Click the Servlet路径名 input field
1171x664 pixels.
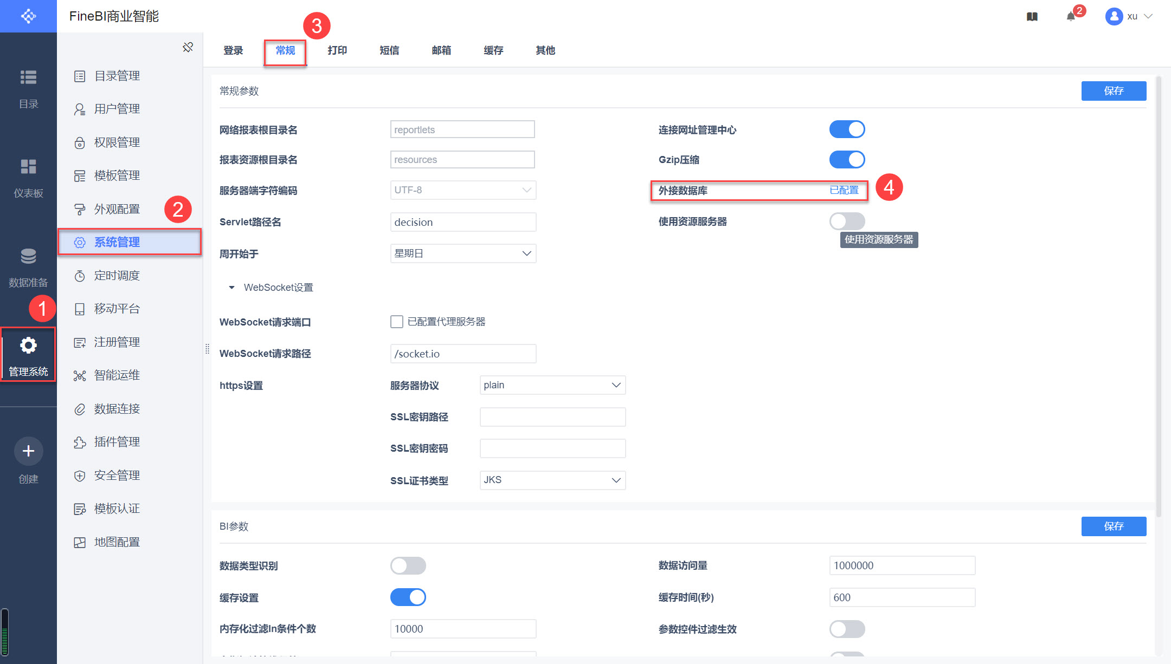(463, 222)
